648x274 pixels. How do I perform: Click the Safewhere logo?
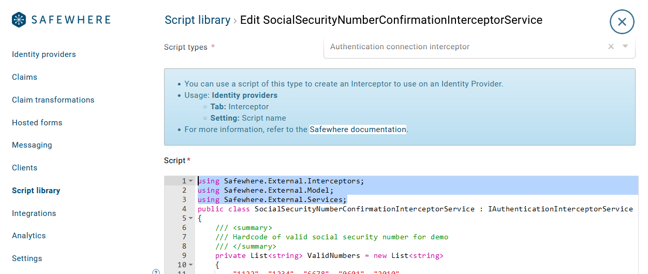tap(61, 20)
